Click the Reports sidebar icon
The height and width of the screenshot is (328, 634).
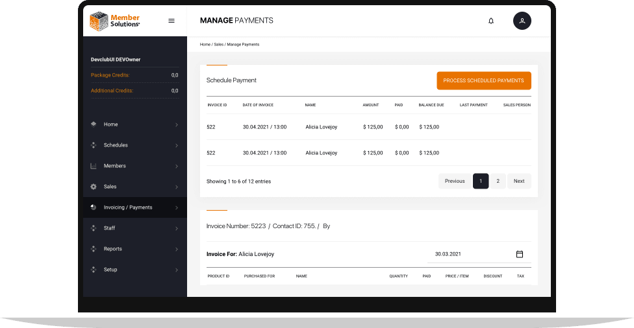(94, 249)
